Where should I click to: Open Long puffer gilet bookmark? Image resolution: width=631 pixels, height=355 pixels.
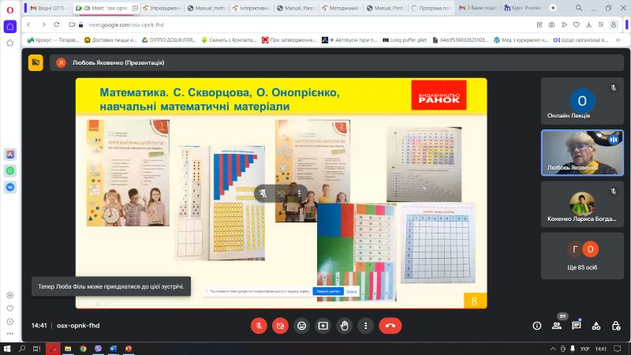[x=405, y=40]
